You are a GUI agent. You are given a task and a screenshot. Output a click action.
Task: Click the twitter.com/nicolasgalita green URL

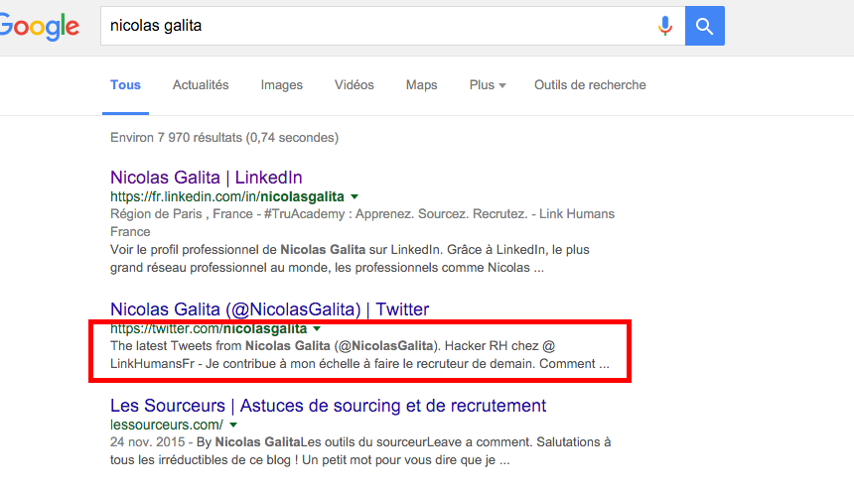tap(209, 328)
